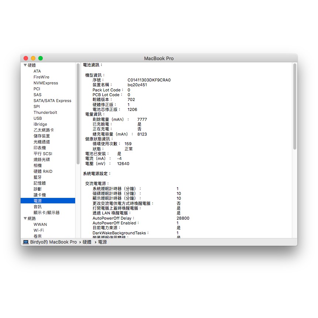The image size is (318, 318).
Task: Collapse the 網路 network section triangle
Action: (x=25, y=219)
